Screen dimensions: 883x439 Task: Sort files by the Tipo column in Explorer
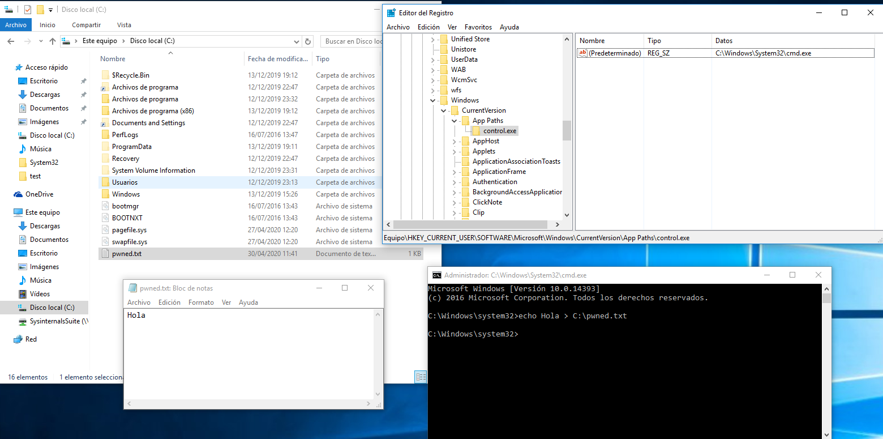323,59
